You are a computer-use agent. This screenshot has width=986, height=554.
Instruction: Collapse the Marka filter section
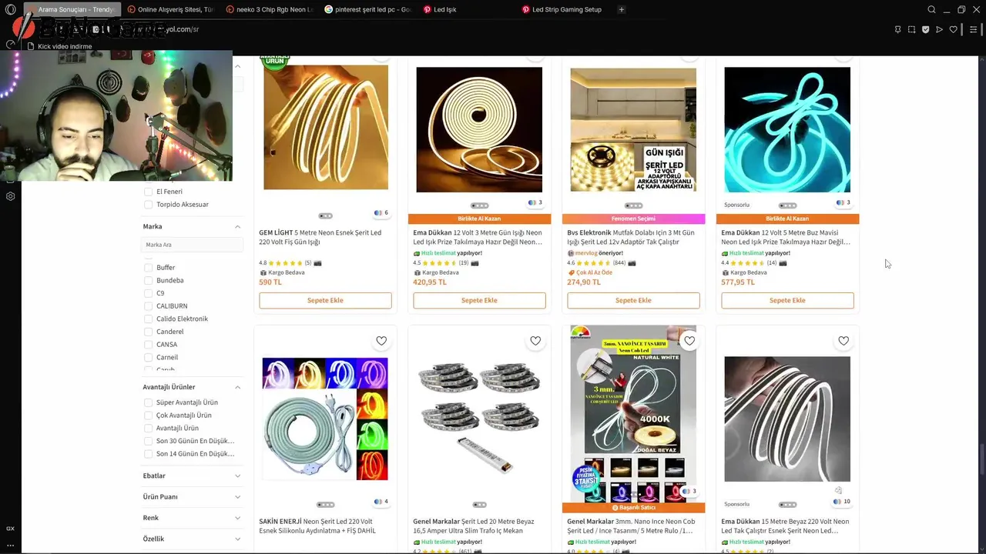click(237, 227)
